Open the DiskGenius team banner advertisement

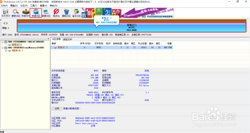[127, 13]
